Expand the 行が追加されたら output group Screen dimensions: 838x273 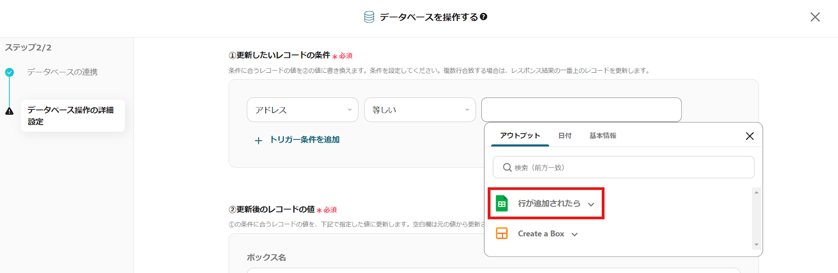[591, 204]
